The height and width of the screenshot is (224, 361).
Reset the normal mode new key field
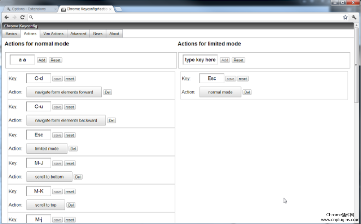55,60
